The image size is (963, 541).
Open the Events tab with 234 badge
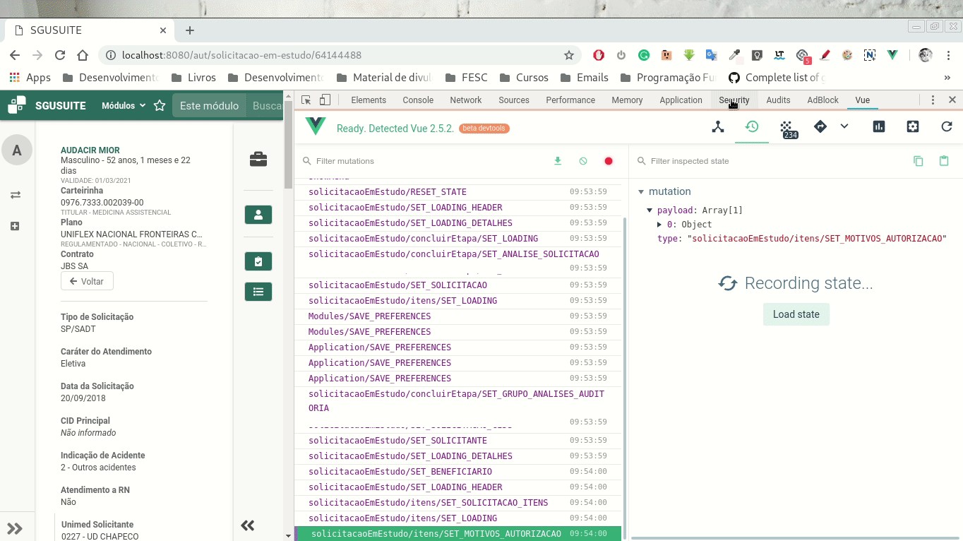pyautogui.click(x=787, y=129)
